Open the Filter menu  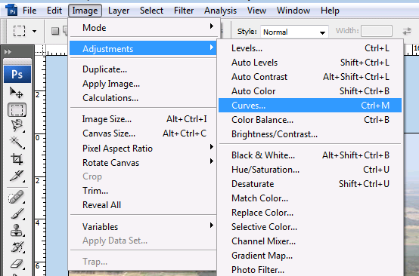184,11
